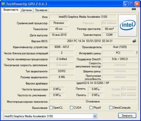The height and width of the screenshot is (121, 141).
Task: Click the BIOS save chip icon
Action: click(134, 41)
